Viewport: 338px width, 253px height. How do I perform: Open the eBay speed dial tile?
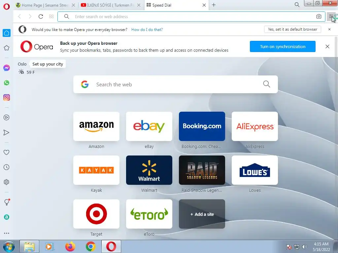(x=149, y=126)
